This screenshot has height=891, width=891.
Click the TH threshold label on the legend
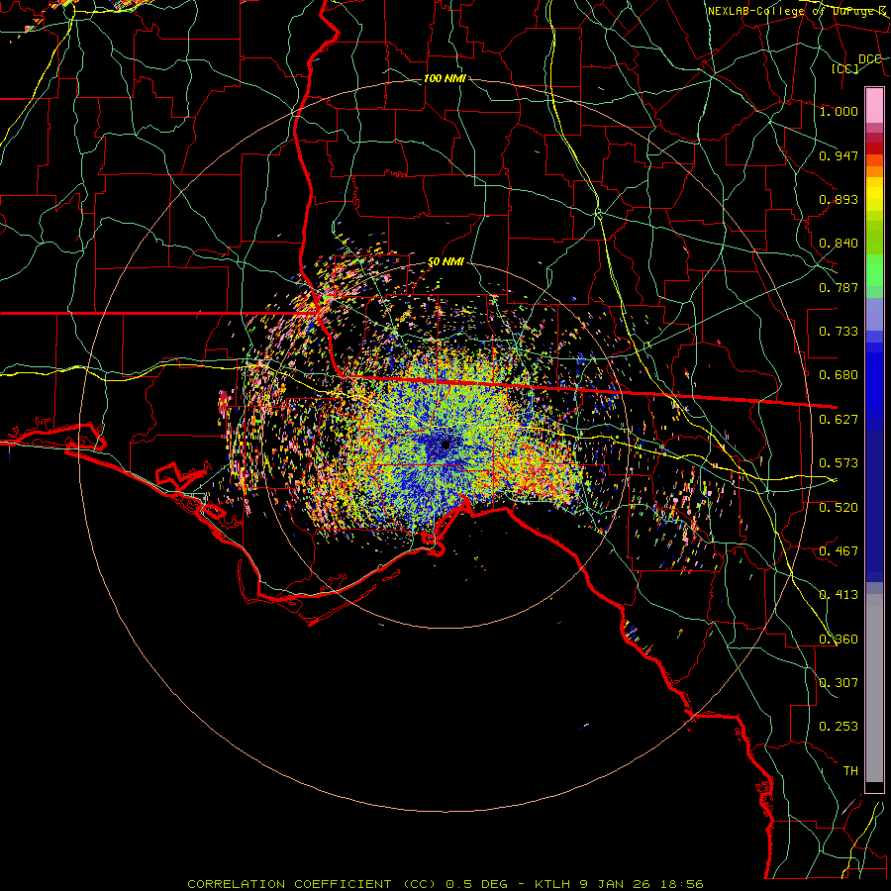click(x=850, y=771)
